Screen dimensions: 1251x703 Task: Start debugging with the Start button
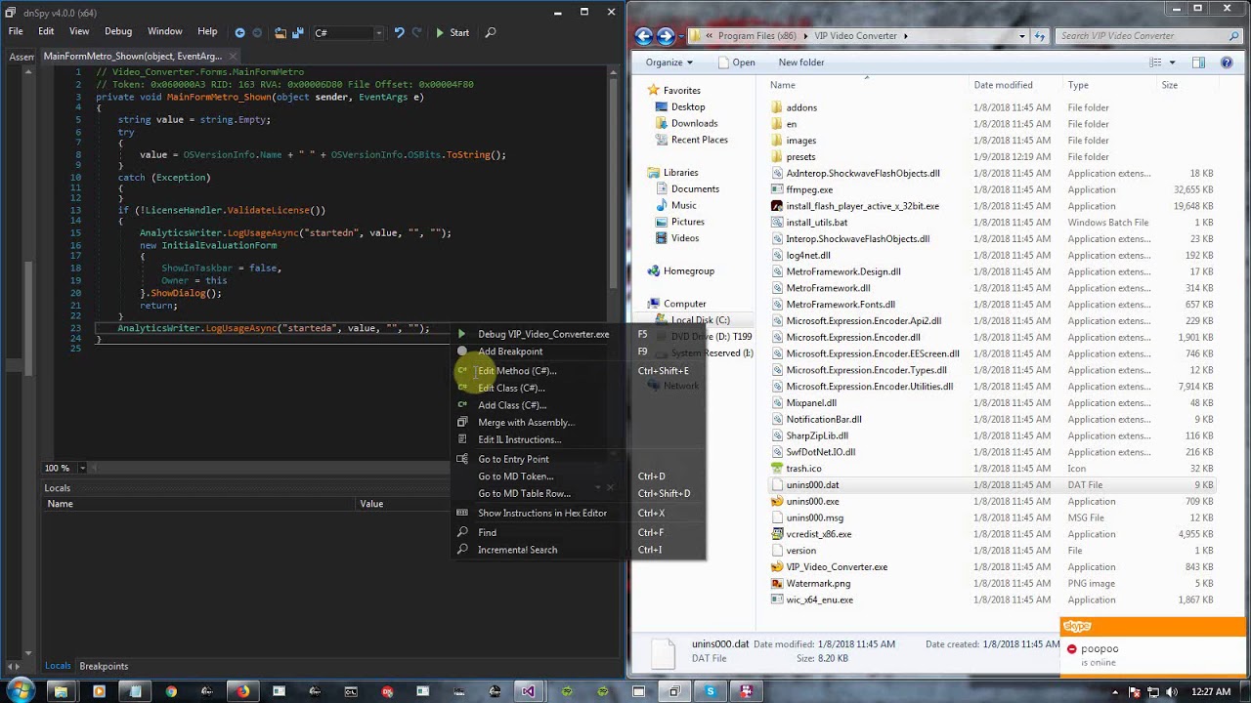pos(453,32)
